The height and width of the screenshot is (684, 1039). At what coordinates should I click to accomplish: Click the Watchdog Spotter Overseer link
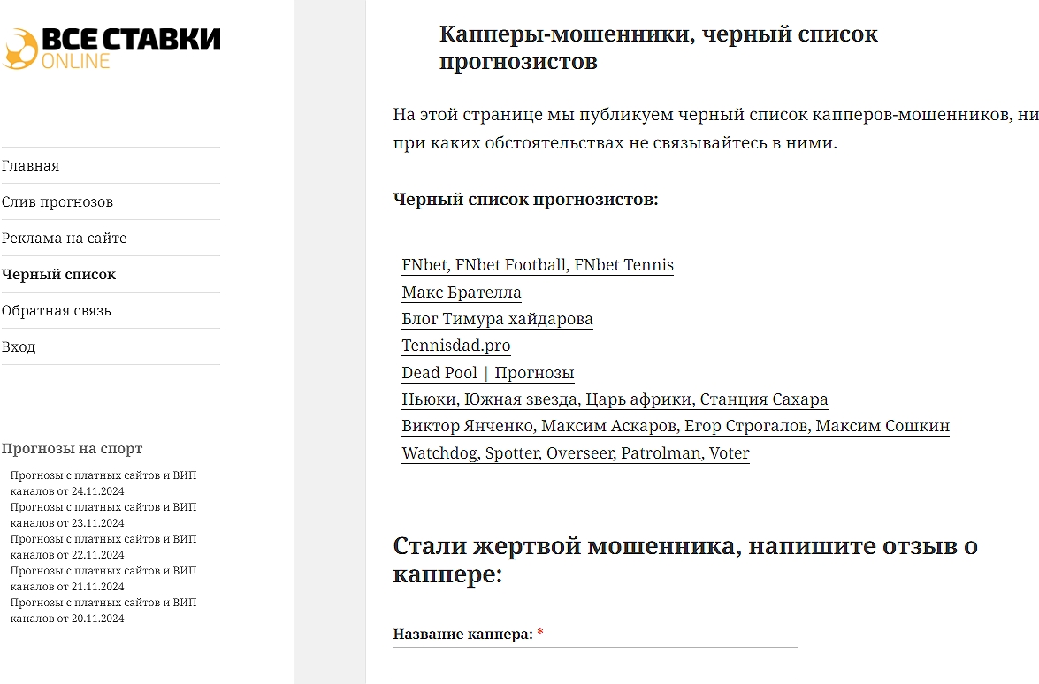(x=575, y=453)
